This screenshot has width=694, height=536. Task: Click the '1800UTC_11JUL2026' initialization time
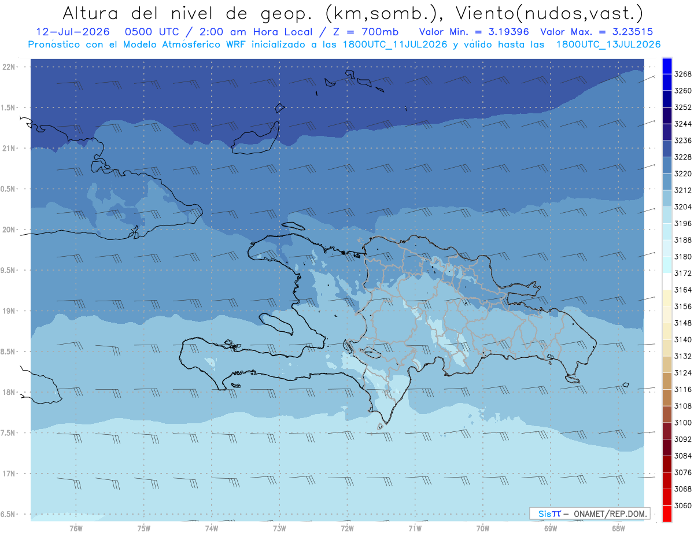397,45
